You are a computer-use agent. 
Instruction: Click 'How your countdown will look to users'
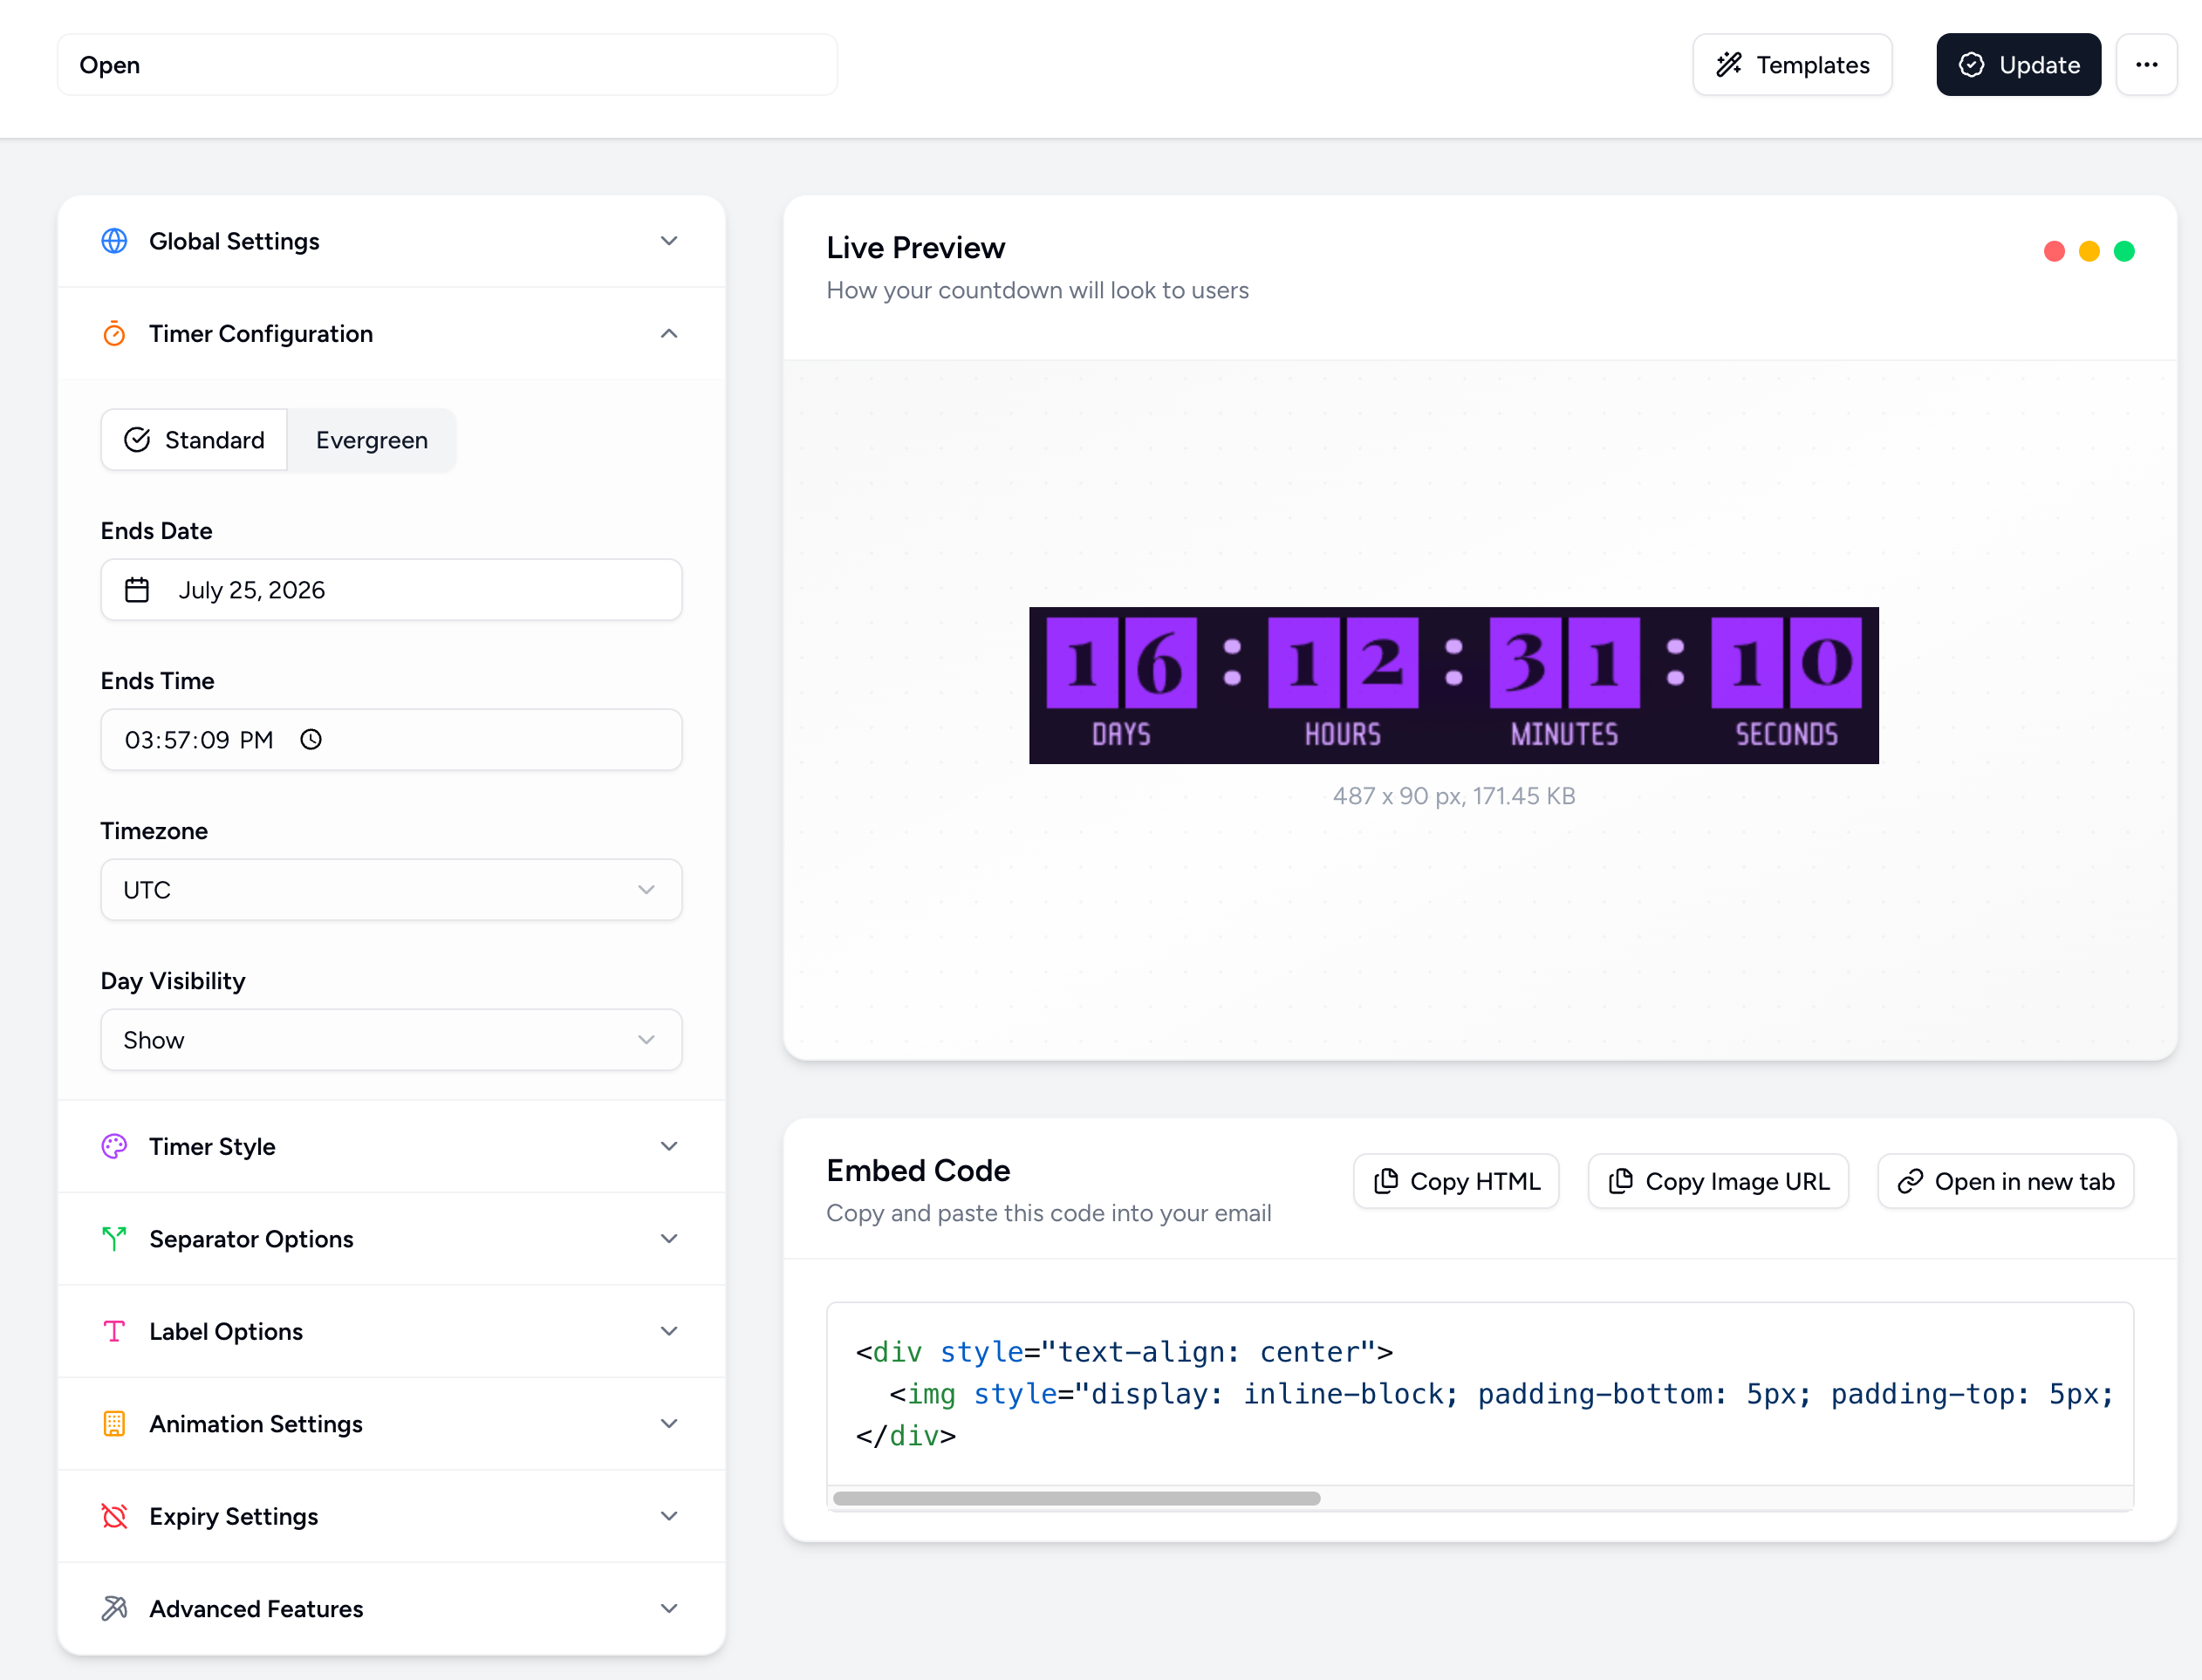click(1037, 290)
